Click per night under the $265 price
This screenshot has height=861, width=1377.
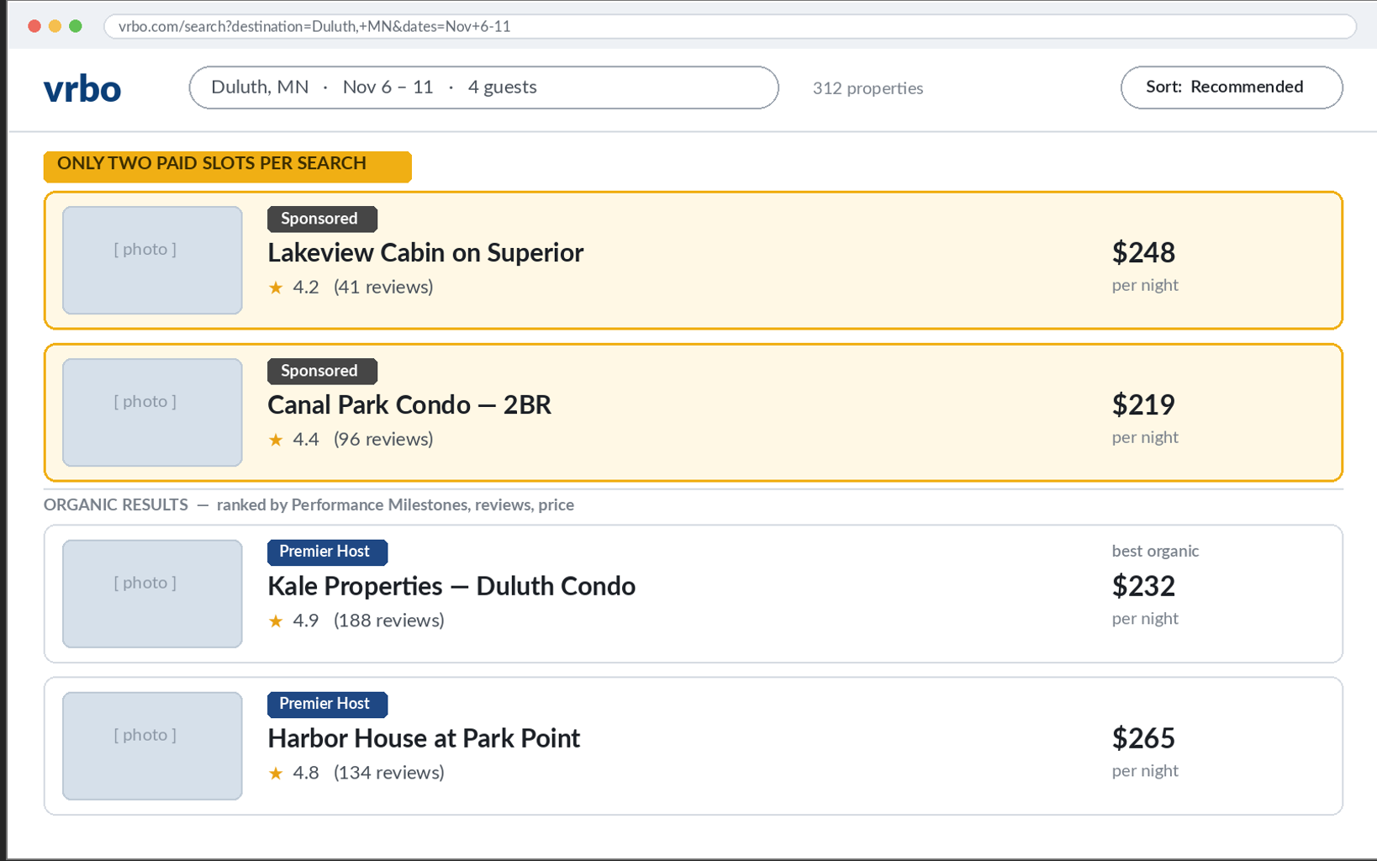click(1145, 771)
